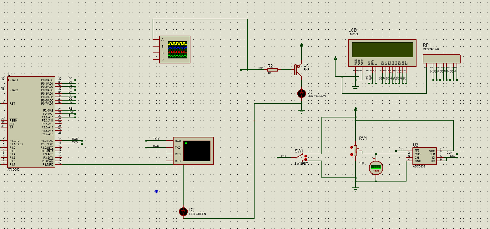Screen dimensions: 490x229
Task: Click the CLK net label right of U2
Action: (x=449, y=153)
